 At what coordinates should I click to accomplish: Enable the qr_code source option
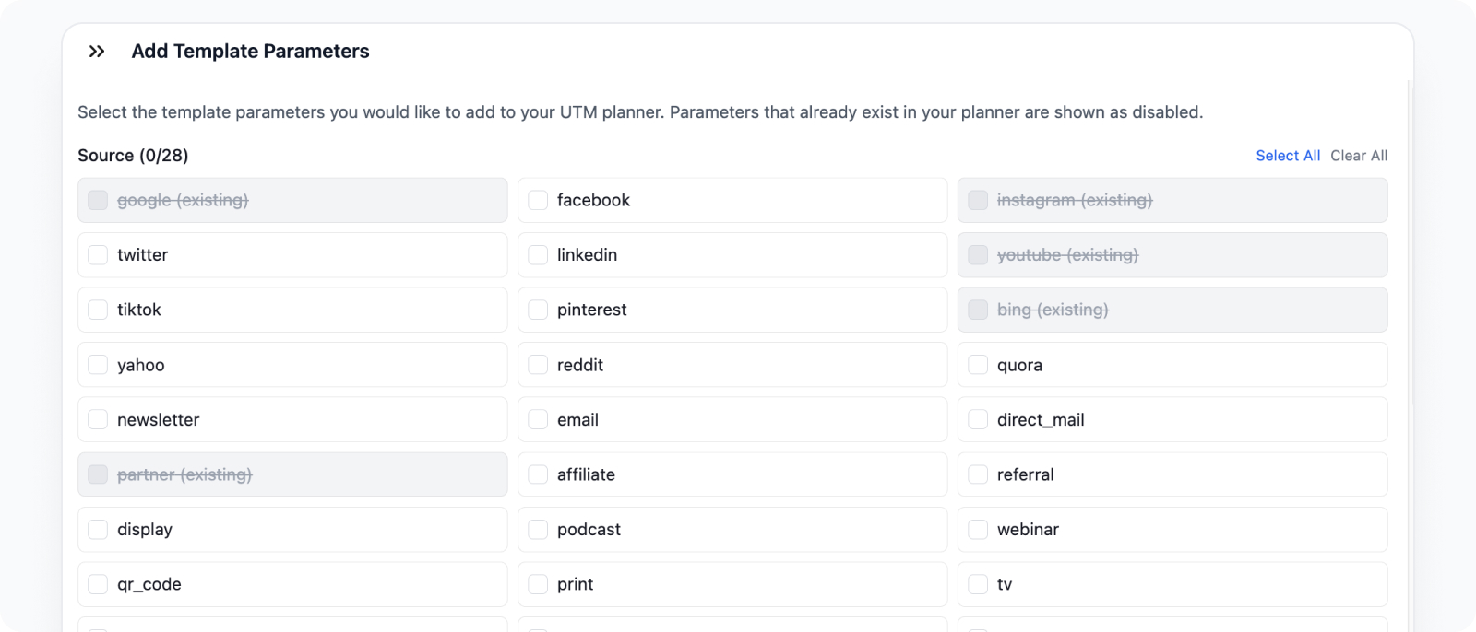[98, 584]
